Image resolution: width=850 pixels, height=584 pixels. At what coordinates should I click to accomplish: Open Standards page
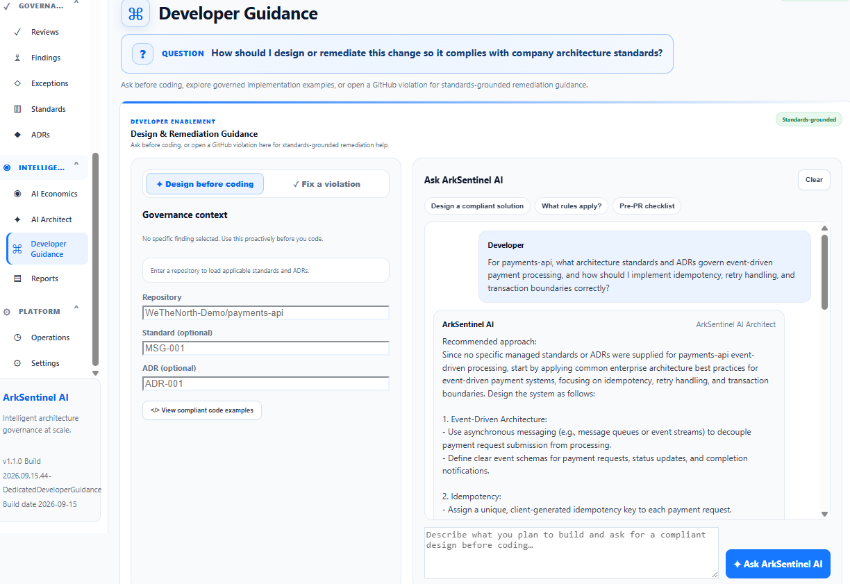pyautogui.click(x=49, y=109)
